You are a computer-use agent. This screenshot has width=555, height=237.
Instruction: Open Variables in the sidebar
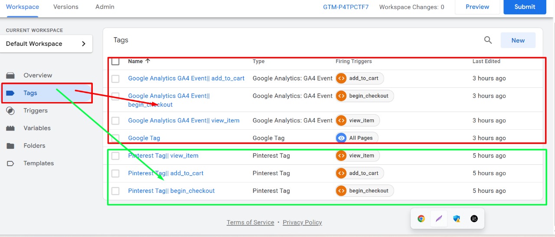tap(37, 128)
